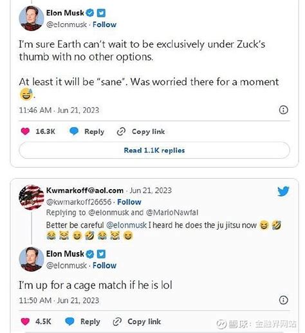The width and height of the screenshot is (305, 333).
Task: Follow @elonmusk in the cage match reply
Action: [x=104, y=265]
